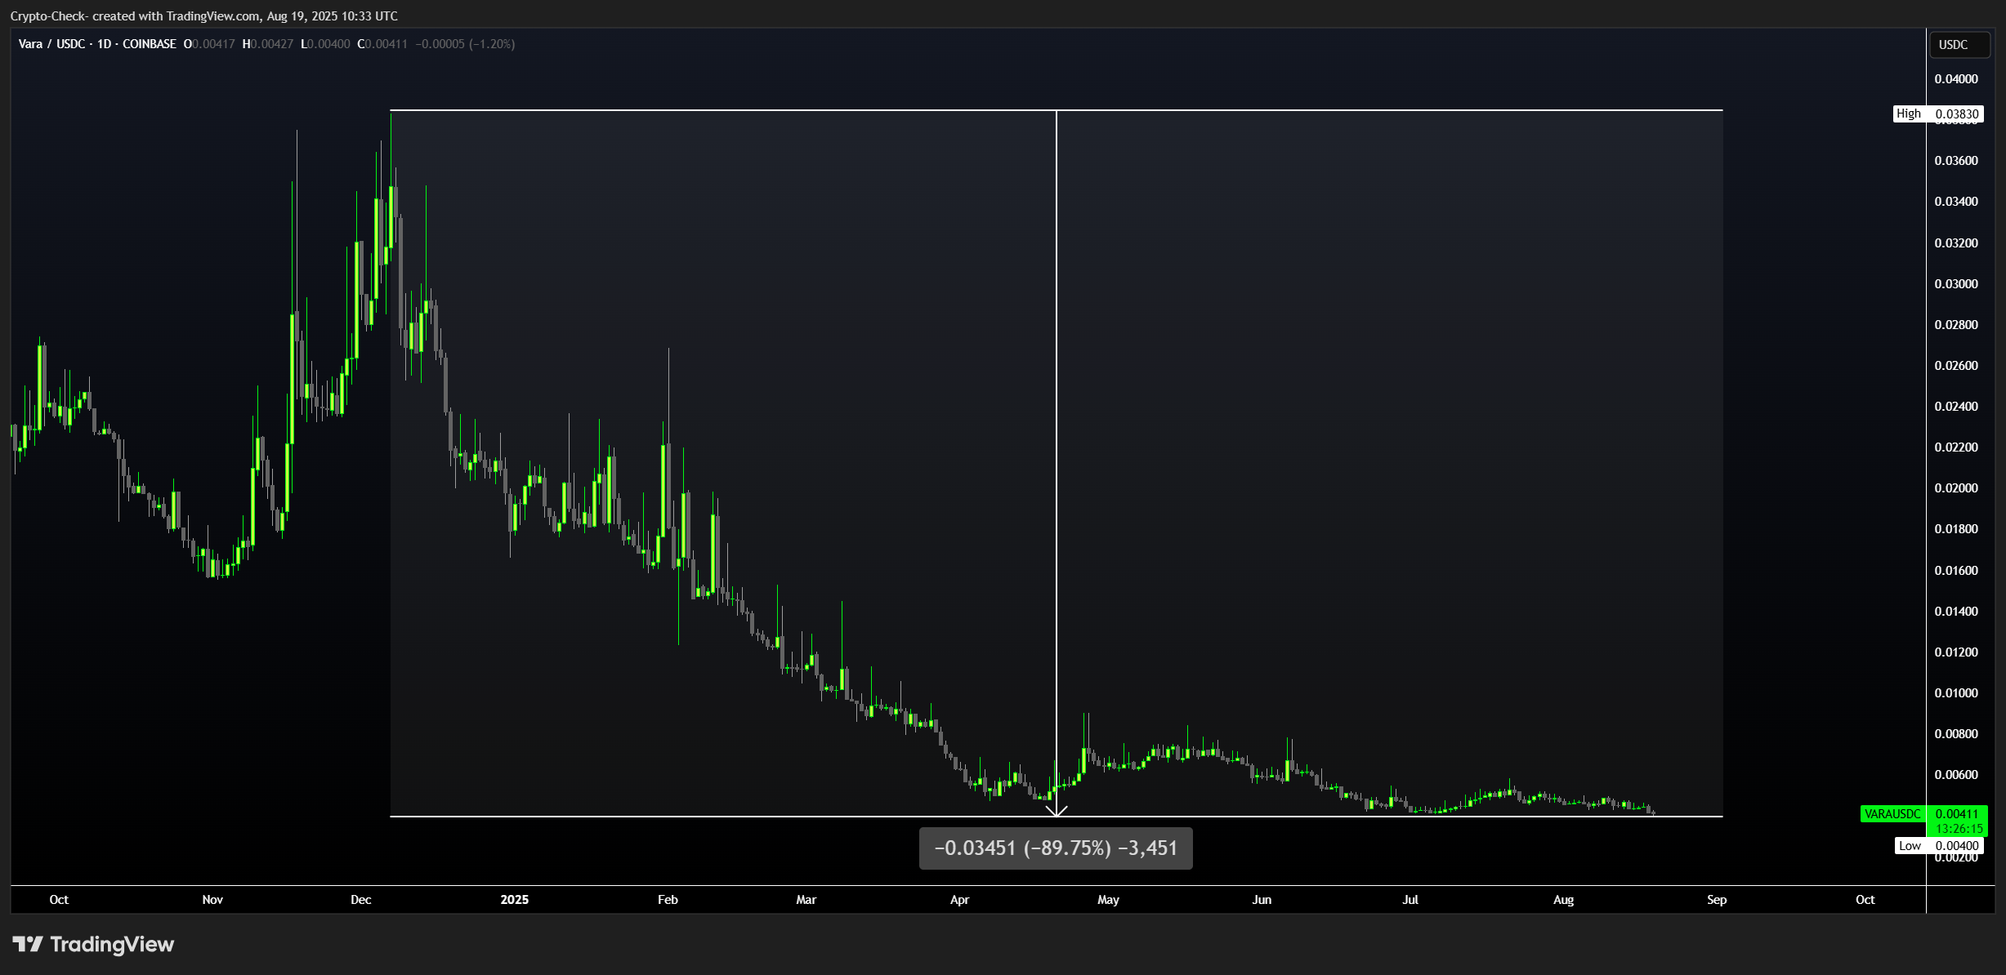Click the 0.01400 price axis label

(x=1956, y=612)
